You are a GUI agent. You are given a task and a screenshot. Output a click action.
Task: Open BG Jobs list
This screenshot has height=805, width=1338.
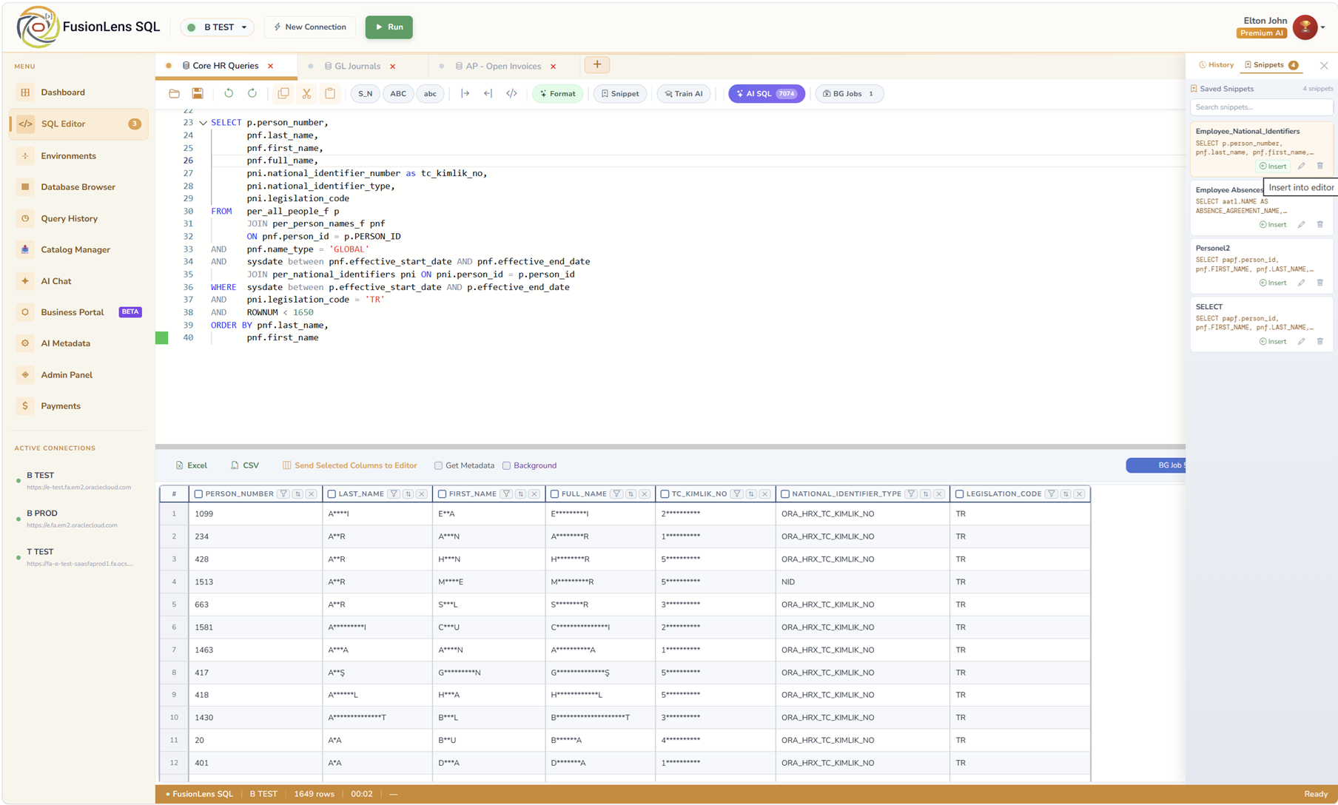(849, 94)
